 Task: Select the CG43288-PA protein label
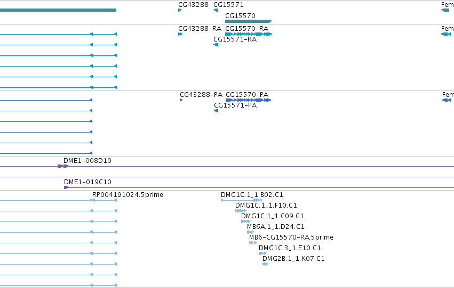pos(201,95)
